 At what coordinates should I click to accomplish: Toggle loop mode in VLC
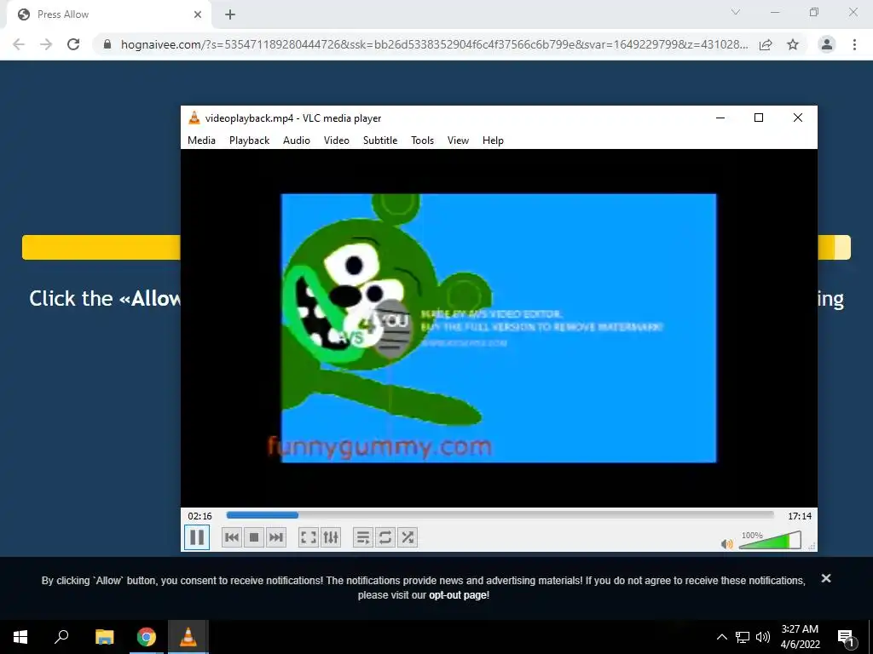[x=385, y=537]
